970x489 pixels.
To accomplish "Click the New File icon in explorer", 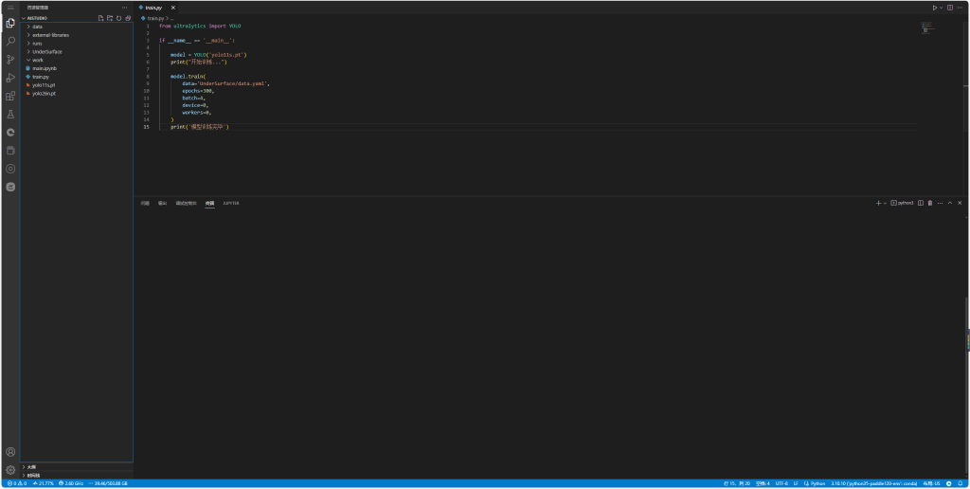I will pyautogui.click(x=100, y=18).
